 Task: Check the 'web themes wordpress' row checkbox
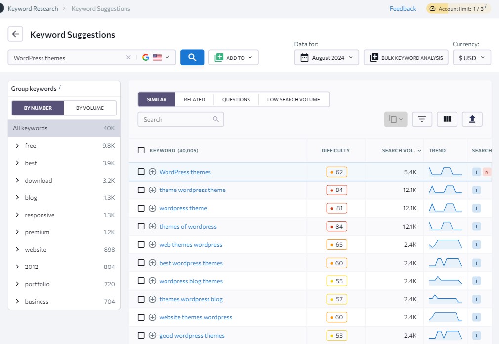coord(141,245)
